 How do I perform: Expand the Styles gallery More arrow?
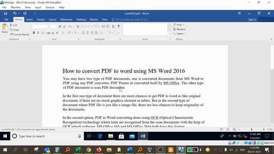(x=169, y=33)
